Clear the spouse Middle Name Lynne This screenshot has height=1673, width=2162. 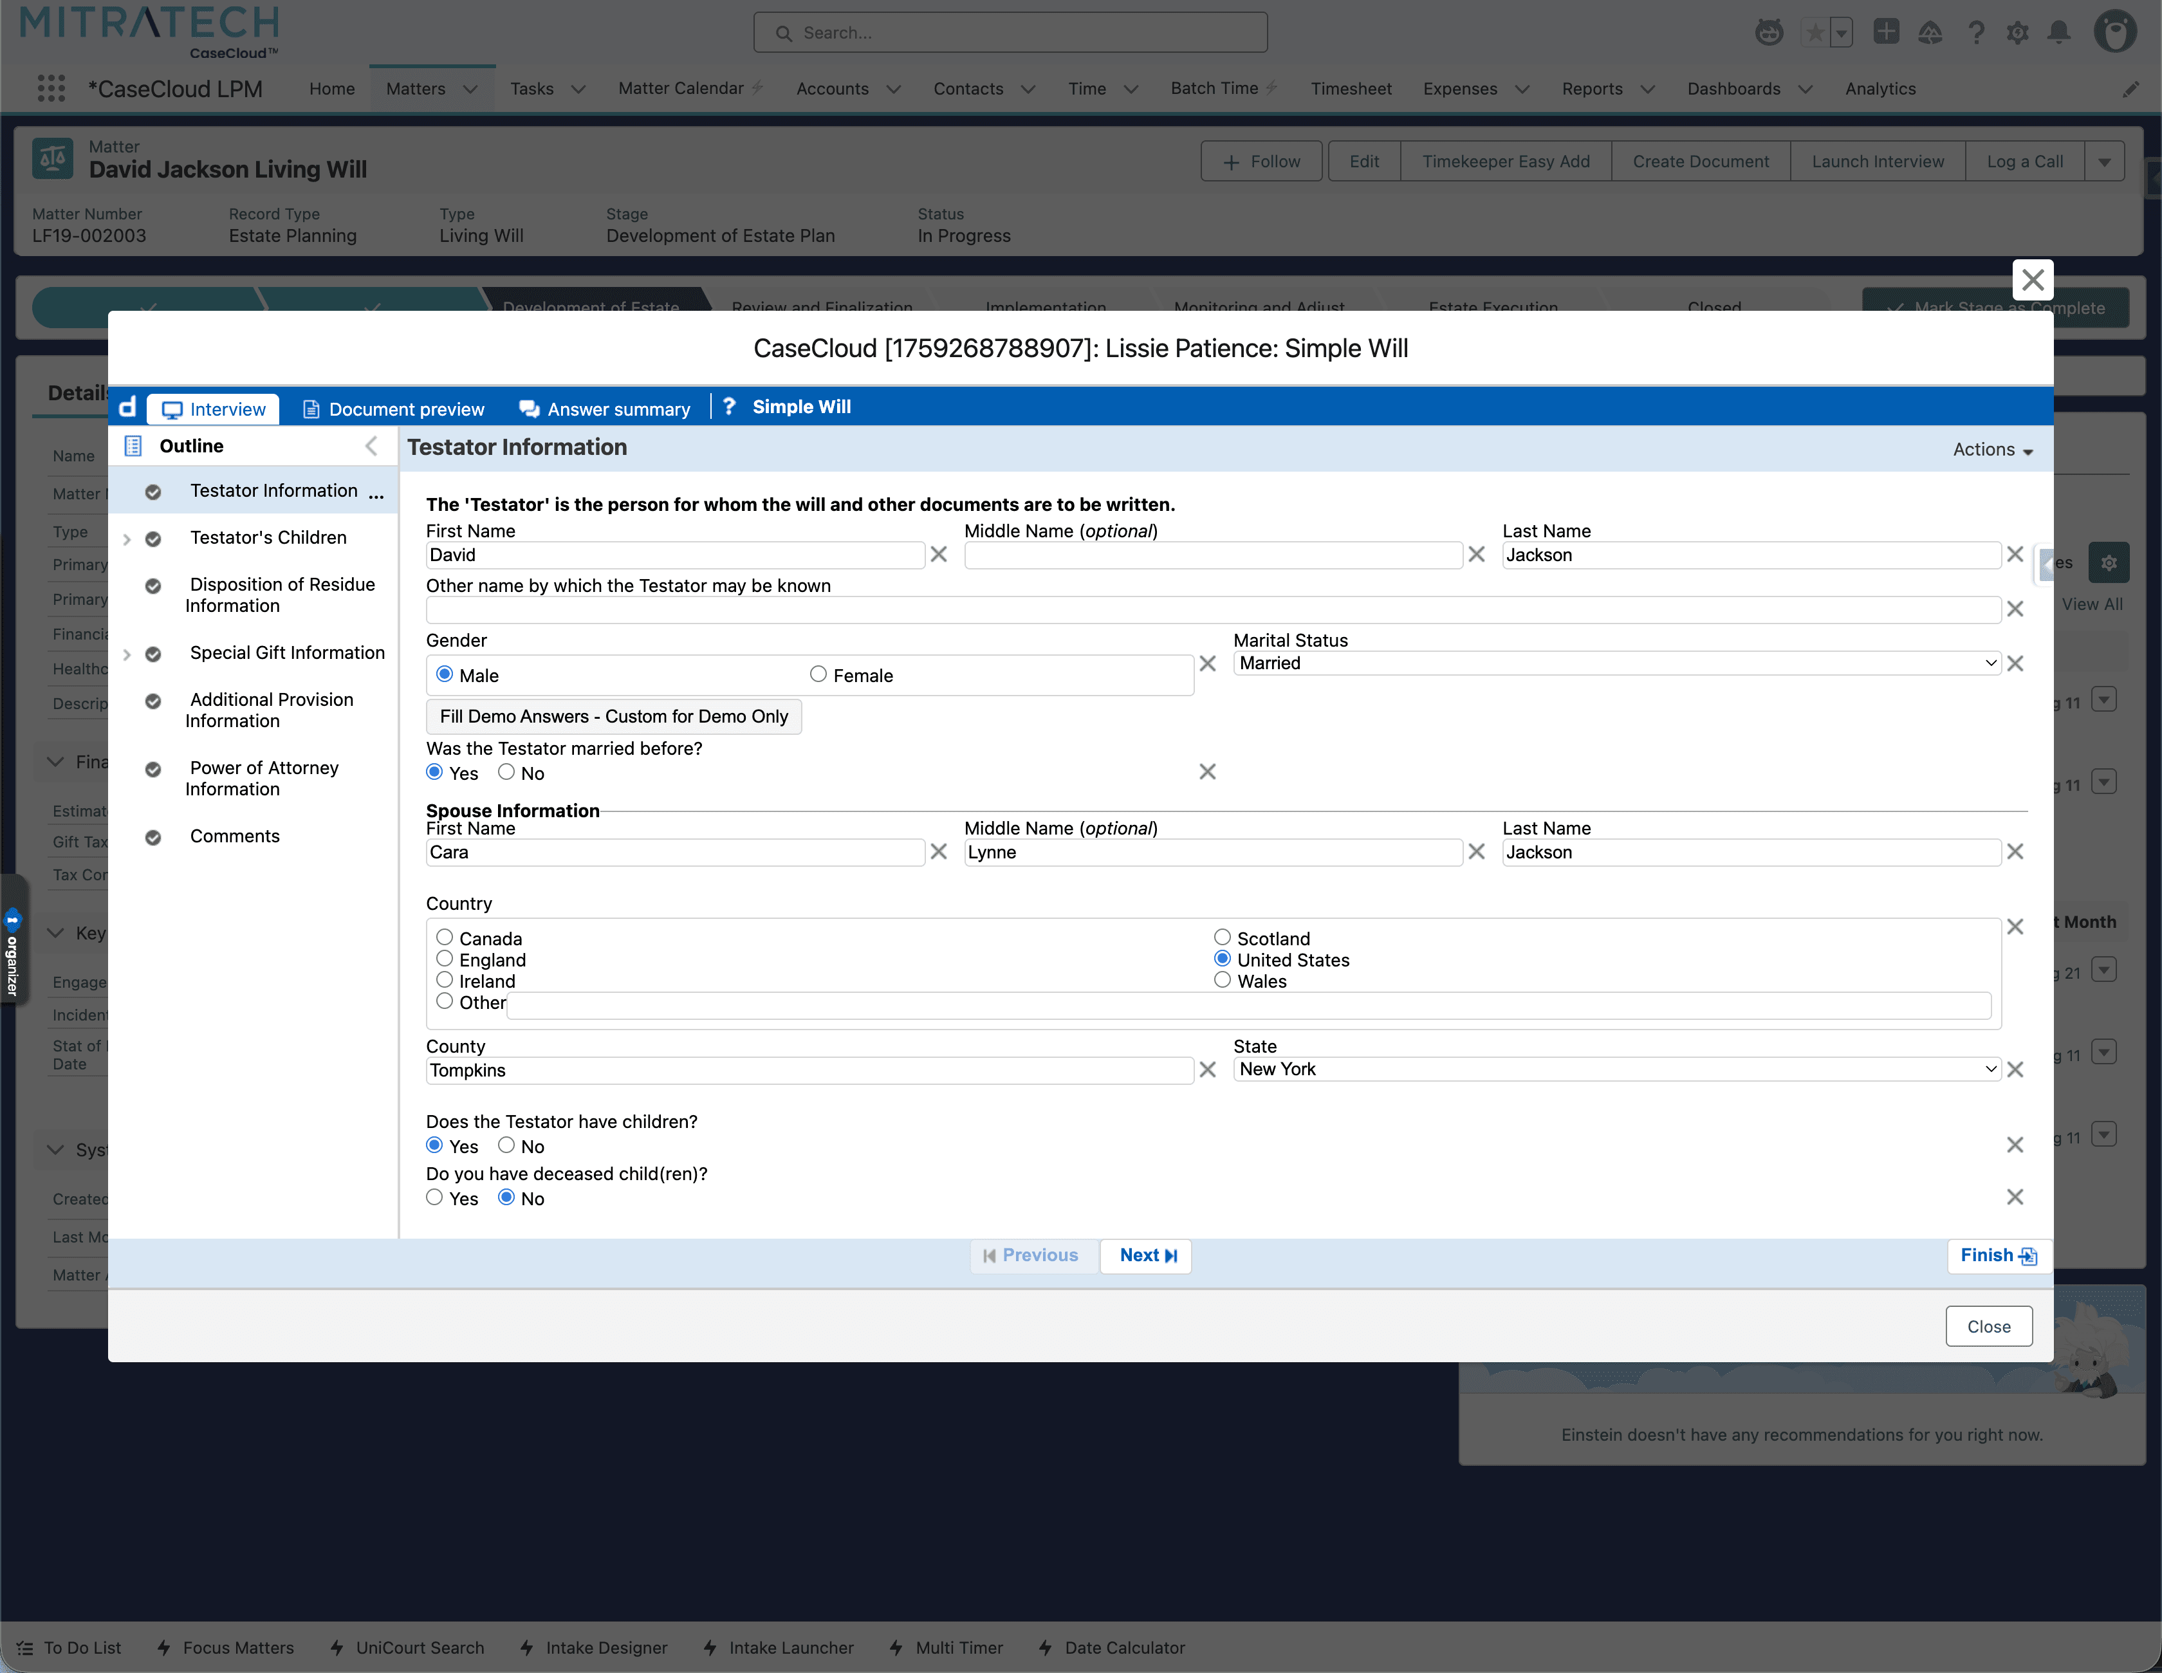[x=1476, y=851]
